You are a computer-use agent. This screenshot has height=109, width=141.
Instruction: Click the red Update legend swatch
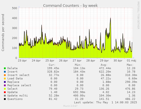[x=5, y=92]
